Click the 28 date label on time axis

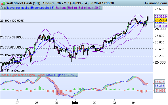point(37,103)
